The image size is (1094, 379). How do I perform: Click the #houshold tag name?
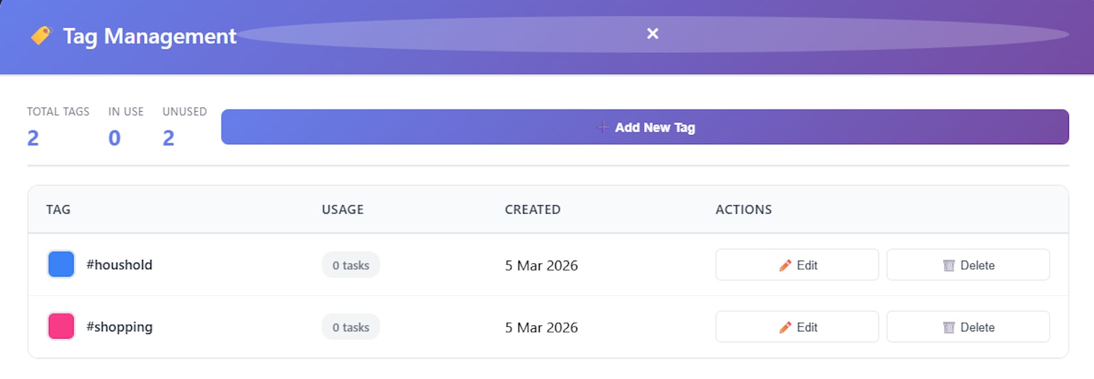tap(119, 265)
